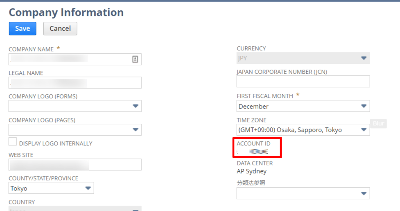Image resolution: width=400 pixels, height=211 pixels.
Task: Click the blue Save button
Action: click(23, 28)
